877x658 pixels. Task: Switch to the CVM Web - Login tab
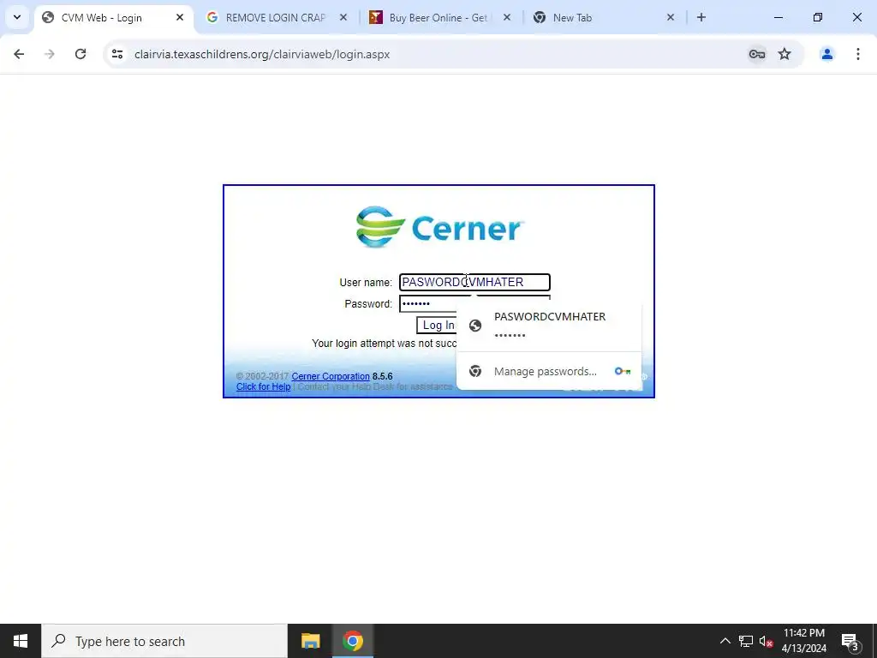click(x=114, y=18)
